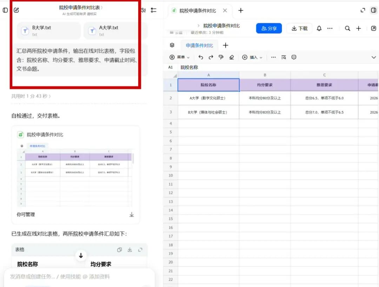The height and width of the screenshot is (287, 379).
Task: Select cell 总分7.0, 单项不低于6.5
Action: click(x=324, y=112)
